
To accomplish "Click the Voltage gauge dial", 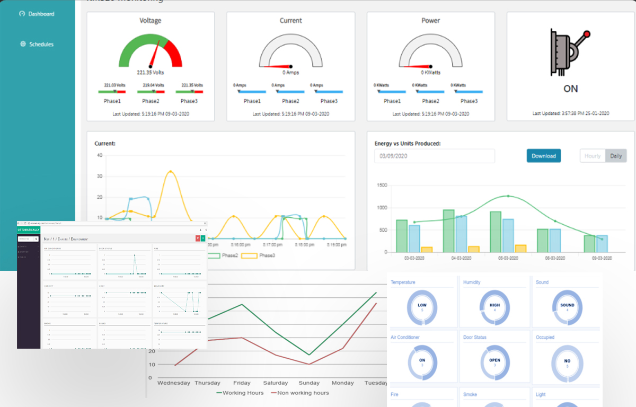I will (151, 52).
